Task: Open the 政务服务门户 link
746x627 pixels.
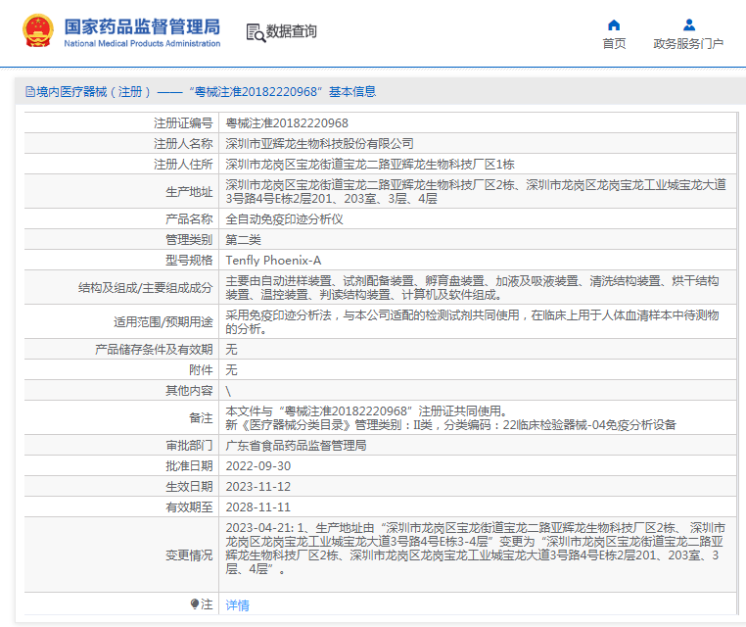Action: [x=688, y=44]
